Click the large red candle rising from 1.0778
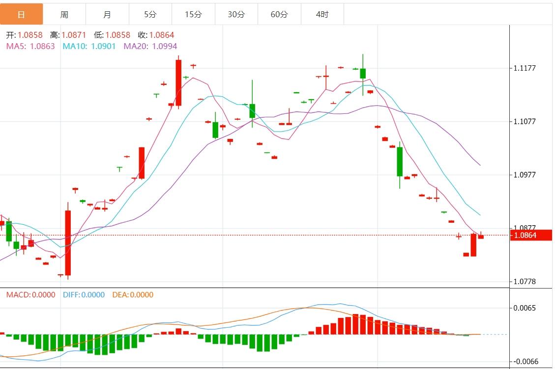The image size is (555, 369). (x=68, y=242)
